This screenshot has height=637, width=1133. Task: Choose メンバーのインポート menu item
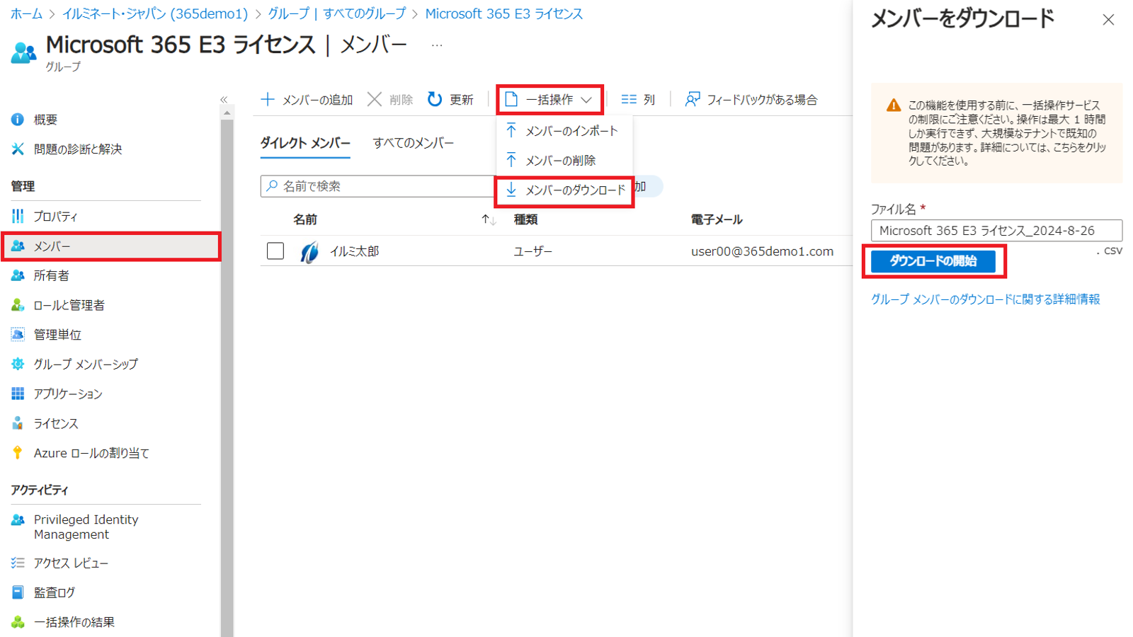click(x=564, y=131)
